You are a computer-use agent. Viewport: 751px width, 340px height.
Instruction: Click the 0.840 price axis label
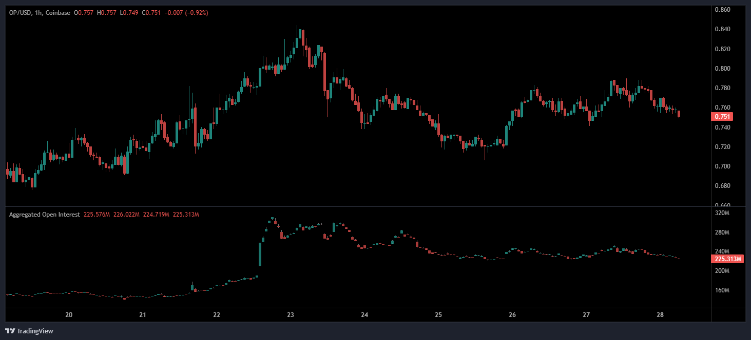723,29
